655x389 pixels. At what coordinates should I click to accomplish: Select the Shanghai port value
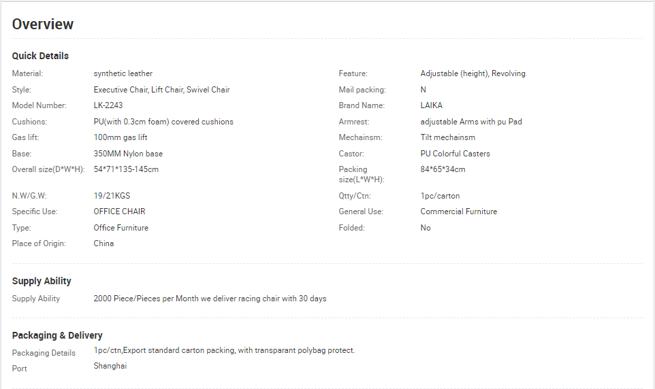(110, 366)
